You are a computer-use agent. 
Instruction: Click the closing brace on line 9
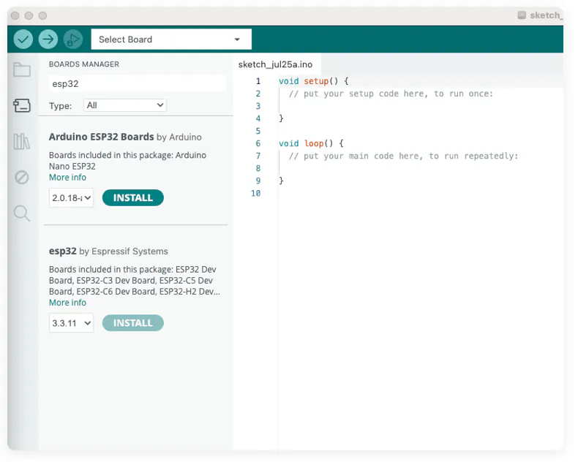click(x=281, y=181)
